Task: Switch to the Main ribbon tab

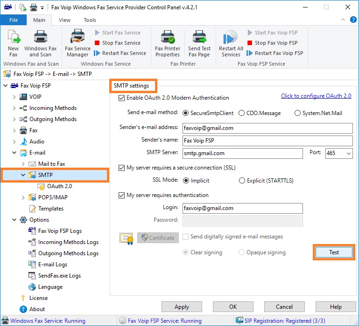Action: tap(39, 20)
